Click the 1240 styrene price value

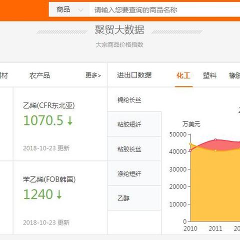click(38, 194)
